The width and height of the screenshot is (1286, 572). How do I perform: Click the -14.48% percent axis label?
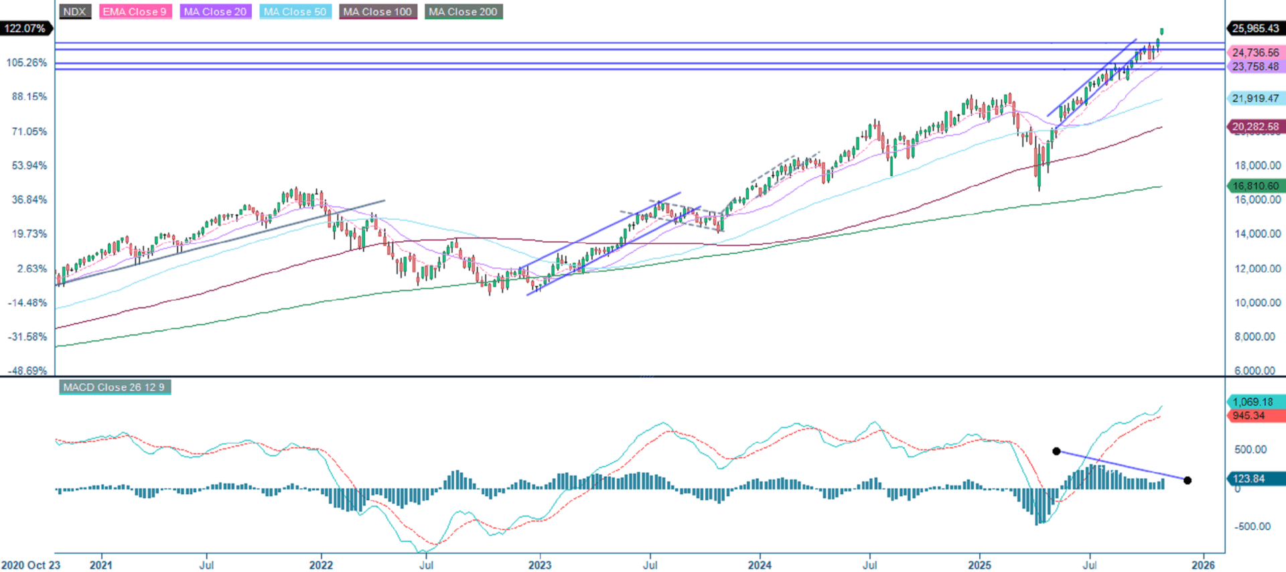[27, 303]
